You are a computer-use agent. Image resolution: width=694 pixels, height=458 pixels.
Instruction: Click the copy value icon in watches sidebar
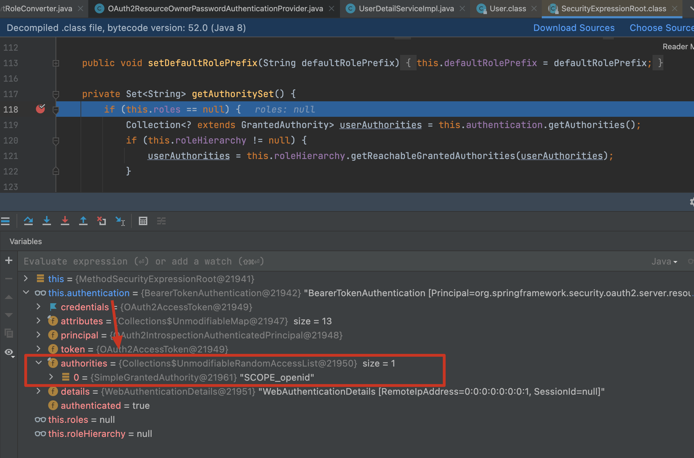(9, 333)
